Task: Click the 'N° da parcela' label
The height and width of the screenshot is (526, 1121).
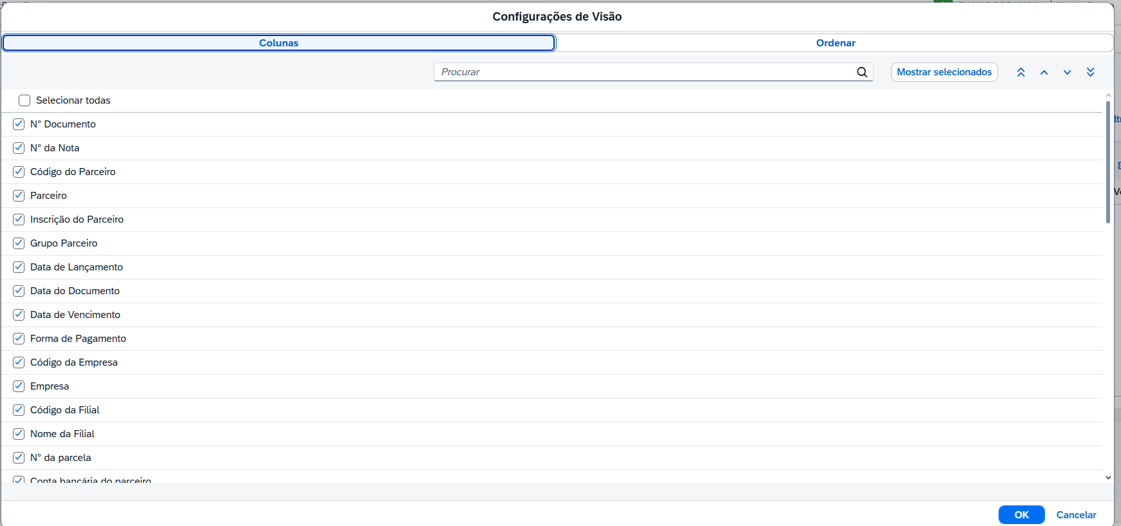Action: coord(61,458)
